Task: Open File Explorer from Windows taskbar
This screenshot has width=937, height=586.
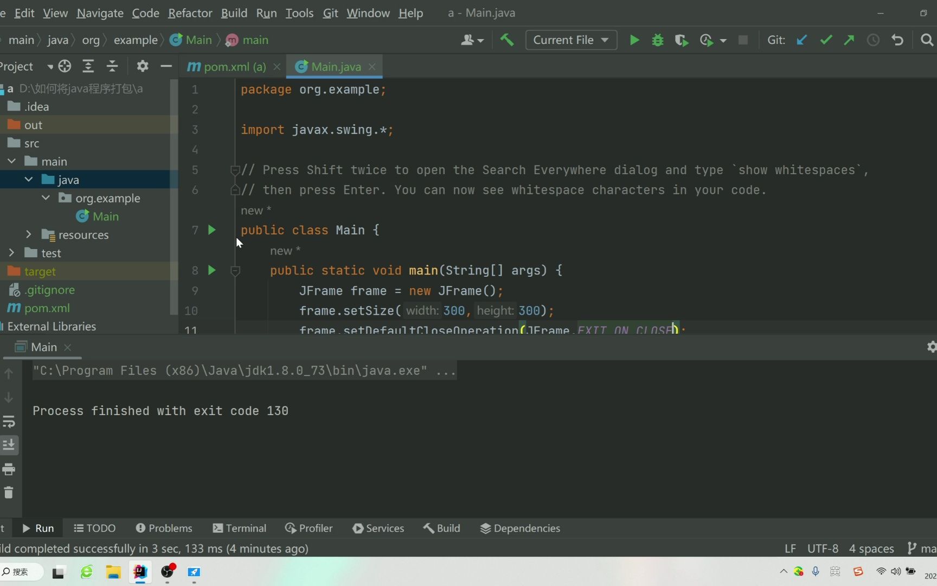Action: (113, 572)
